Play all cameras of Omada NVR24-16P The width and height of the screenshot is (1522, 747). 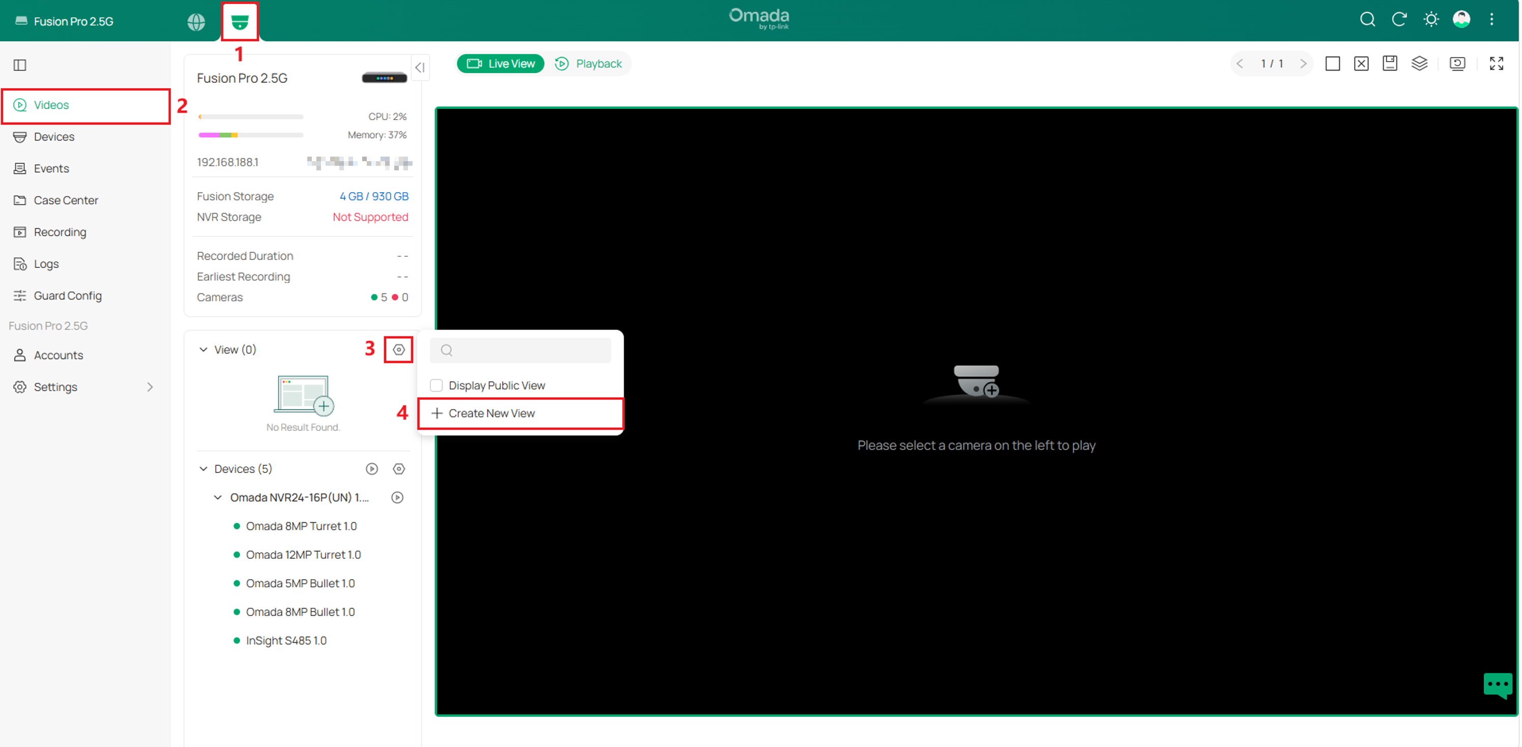click(398, 498)
